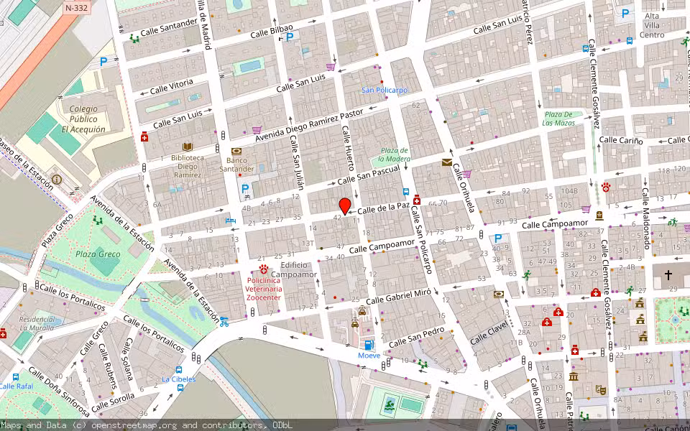Viewport: 690px width, 431px height.
Task: Select the upper taxi icon above Moeve
Action: [x=362, y=312]
